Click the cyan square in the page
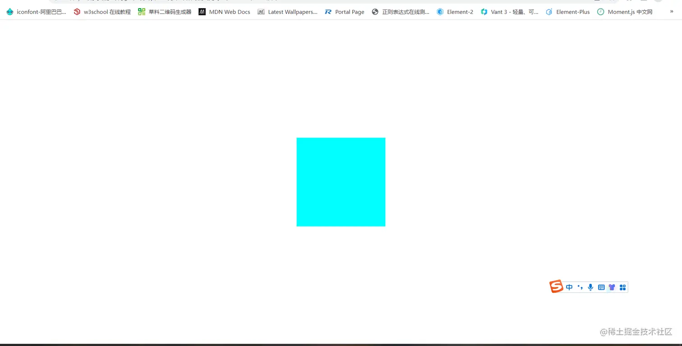This screenshot has width=682, height=346. (341, 182)
